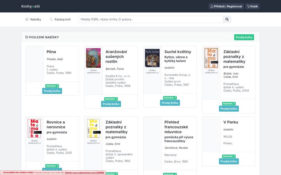Click Nabídek: 1 badge under V Parku
The width and height of the screenshot is (281, 175).
pyautogui.click(x=229, y=156)
